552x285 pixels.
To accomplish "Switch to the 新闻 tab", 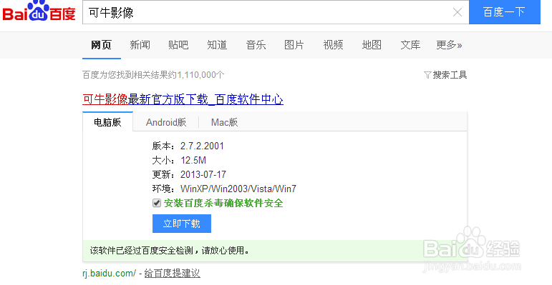I will [x=140, y=45].
